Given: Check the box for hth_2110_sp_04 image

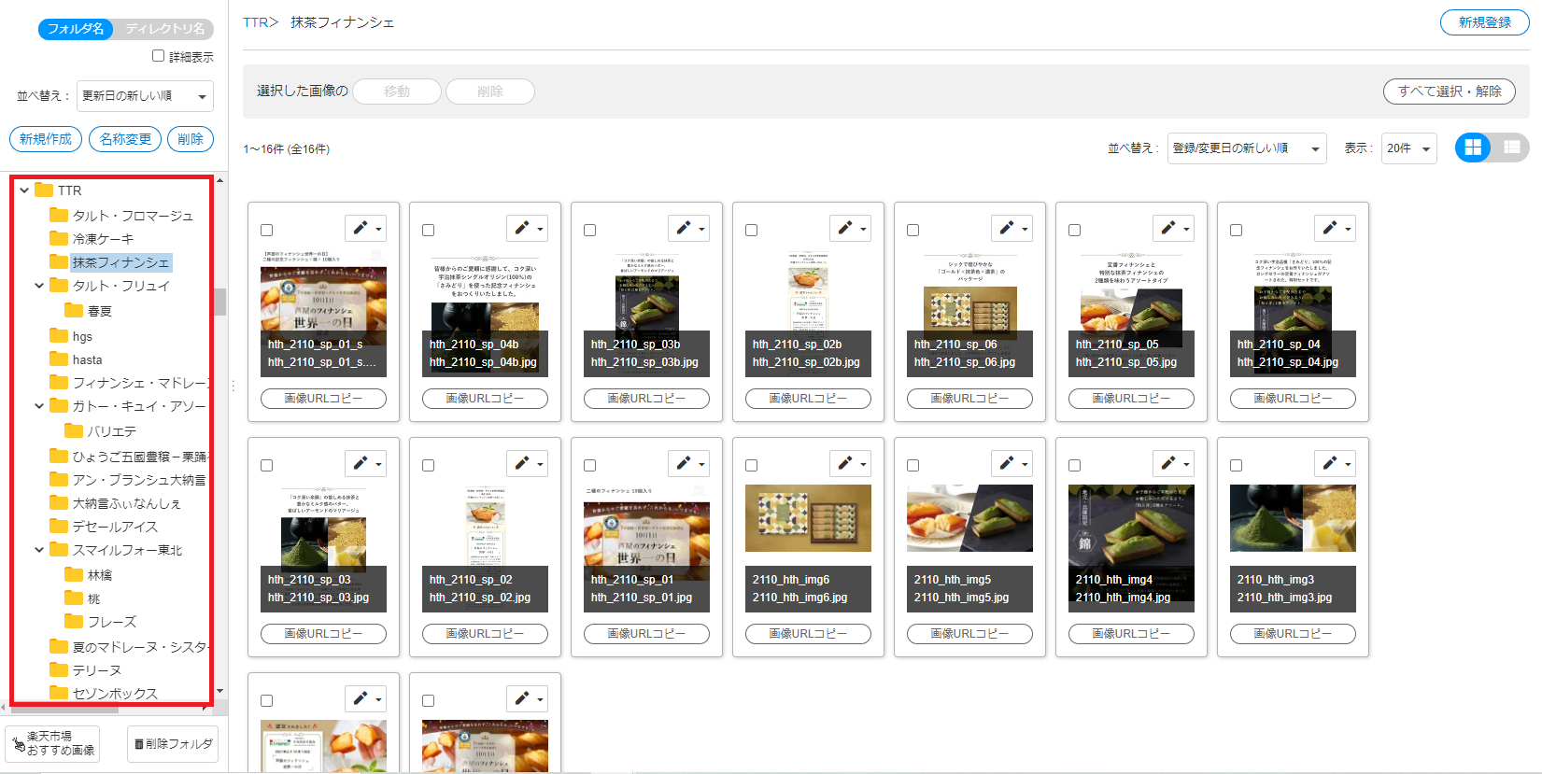Looking at the screenshot, I should tap(1237, 230).
